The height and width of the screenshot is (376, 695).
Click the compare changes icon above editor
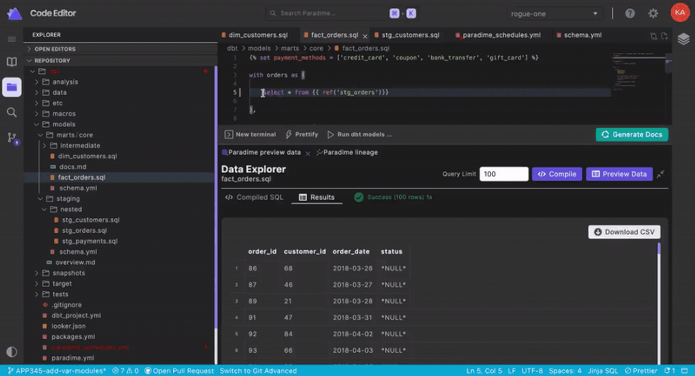pyautogui.click(x=654, y=36)
